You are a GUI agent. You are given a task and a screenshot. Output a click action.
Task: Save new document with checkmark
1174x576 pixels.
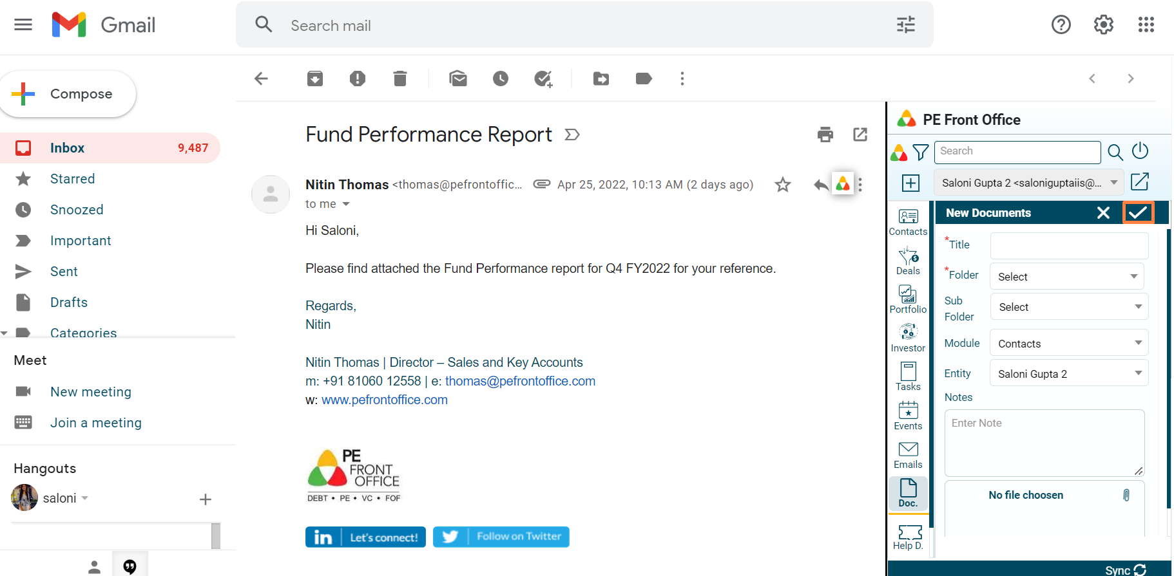[1138, 212]
